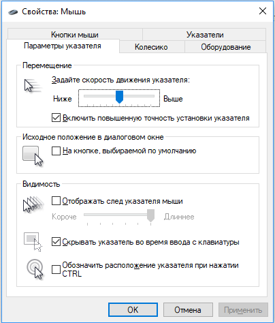Screen dimensions: 275x323
Task: Close the mouse properties window
Action: point(263,11)
